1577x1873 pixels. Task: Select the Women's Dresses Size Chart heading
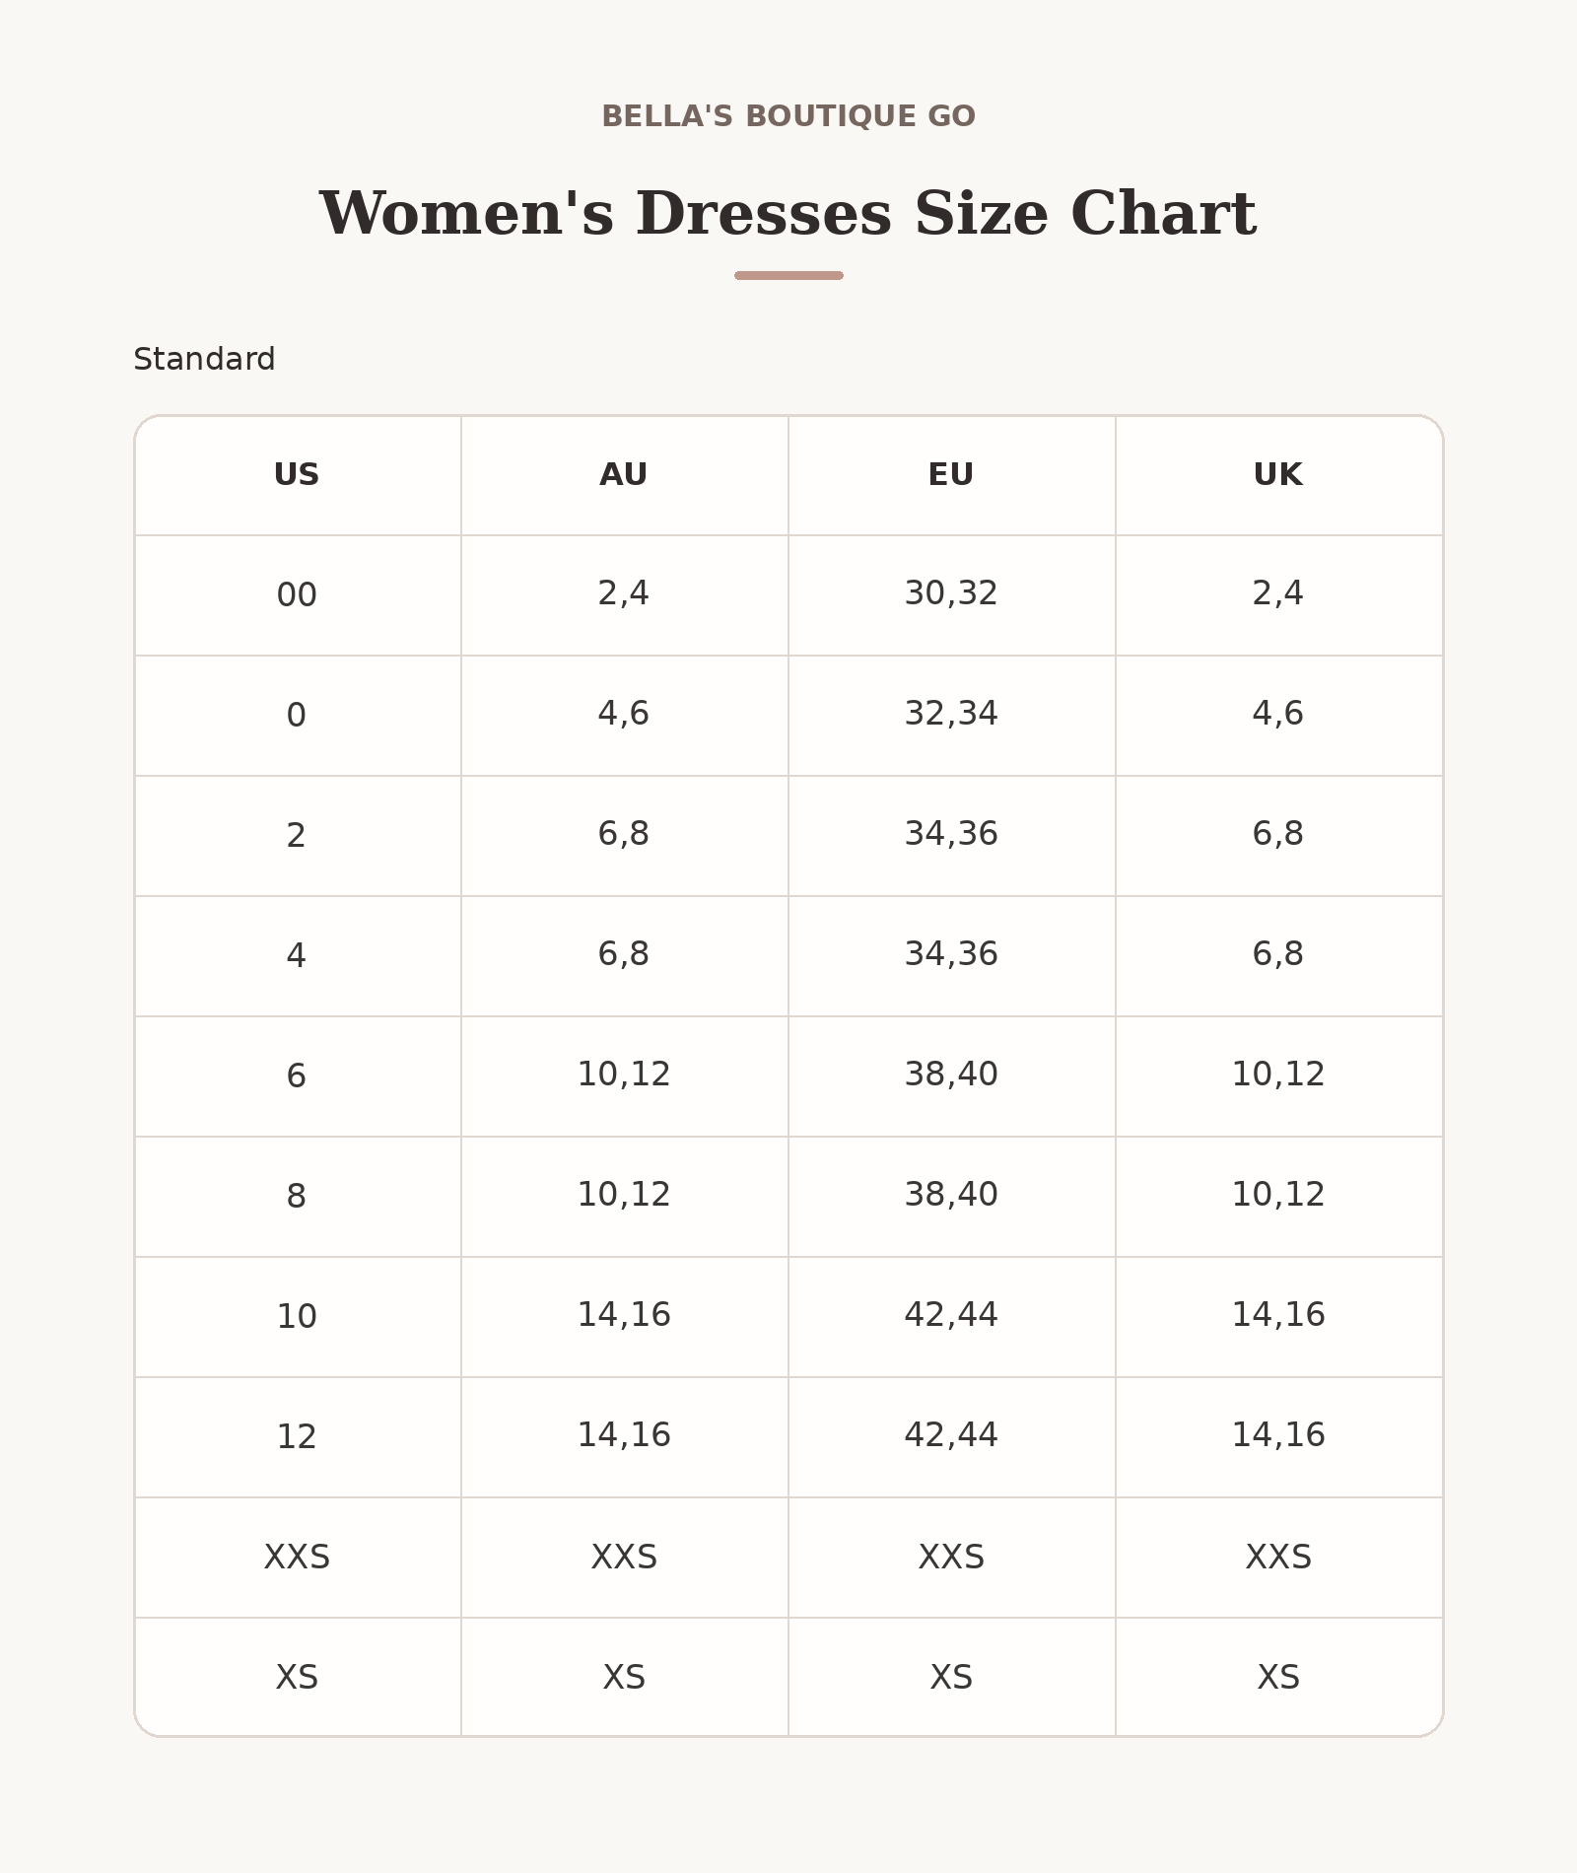point(788,214)
